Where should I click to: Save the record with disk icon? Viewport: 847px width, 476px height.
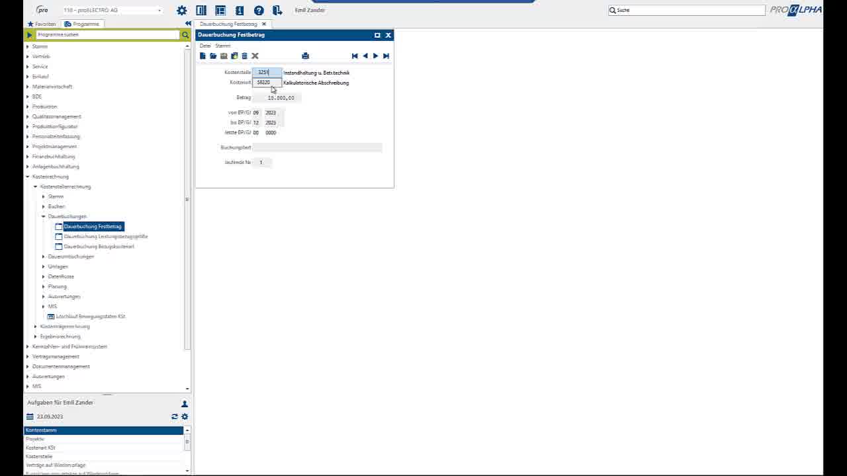(x=224, y=56)
